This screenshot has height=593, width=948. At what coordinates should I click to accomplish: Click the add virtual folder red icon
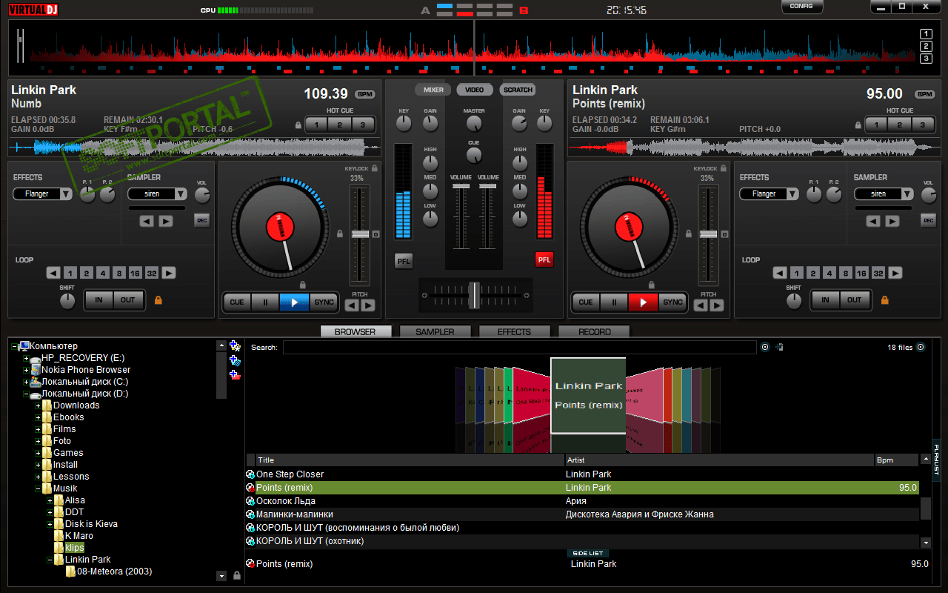(235, 374)
